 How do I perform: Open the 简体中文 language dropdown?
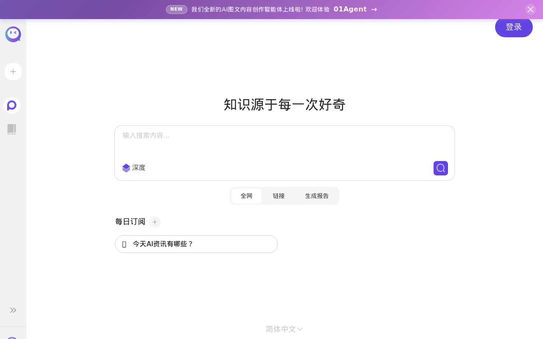click(284, 329)
